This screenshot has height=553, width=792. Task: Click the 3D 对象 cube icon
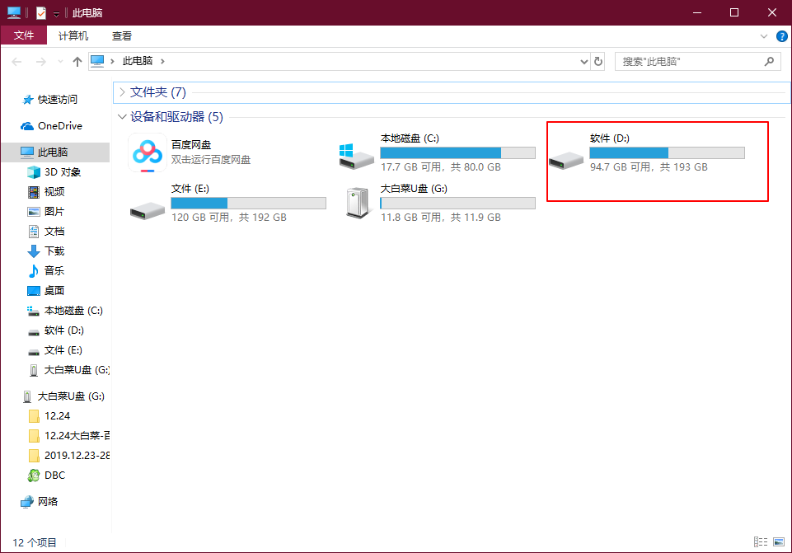coord(33,172)
